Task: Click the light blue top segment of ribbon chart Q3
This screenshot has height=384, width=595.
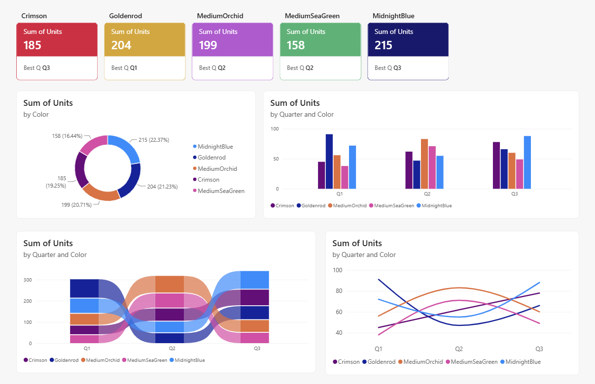Action: pos(255,280)
